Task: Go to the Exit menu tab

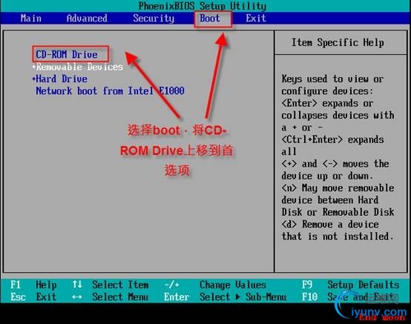Action: (256, 19)
